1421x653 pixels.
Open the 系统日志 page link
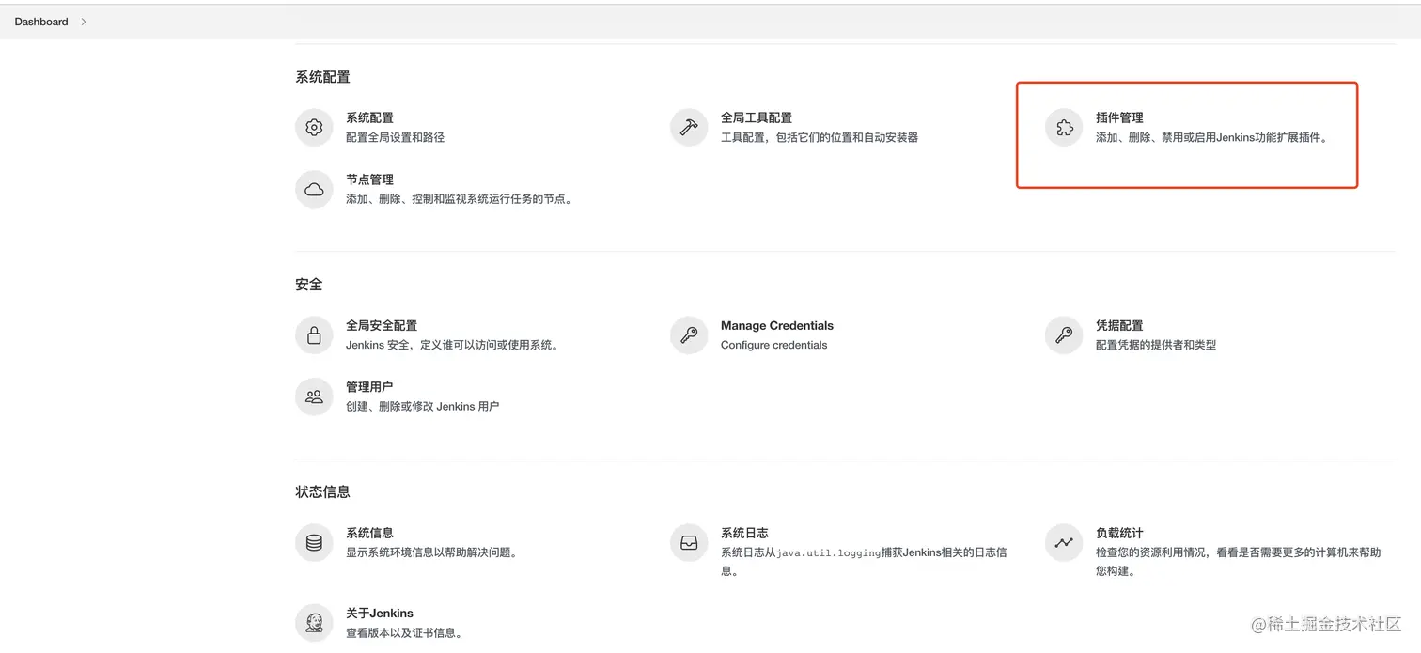click(743, 532)
